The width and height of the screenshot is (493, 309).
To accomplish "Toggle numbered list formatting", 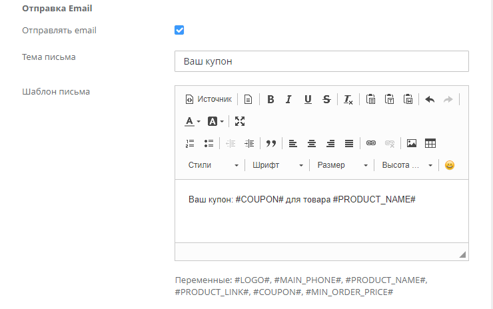I will coord(190,143).
